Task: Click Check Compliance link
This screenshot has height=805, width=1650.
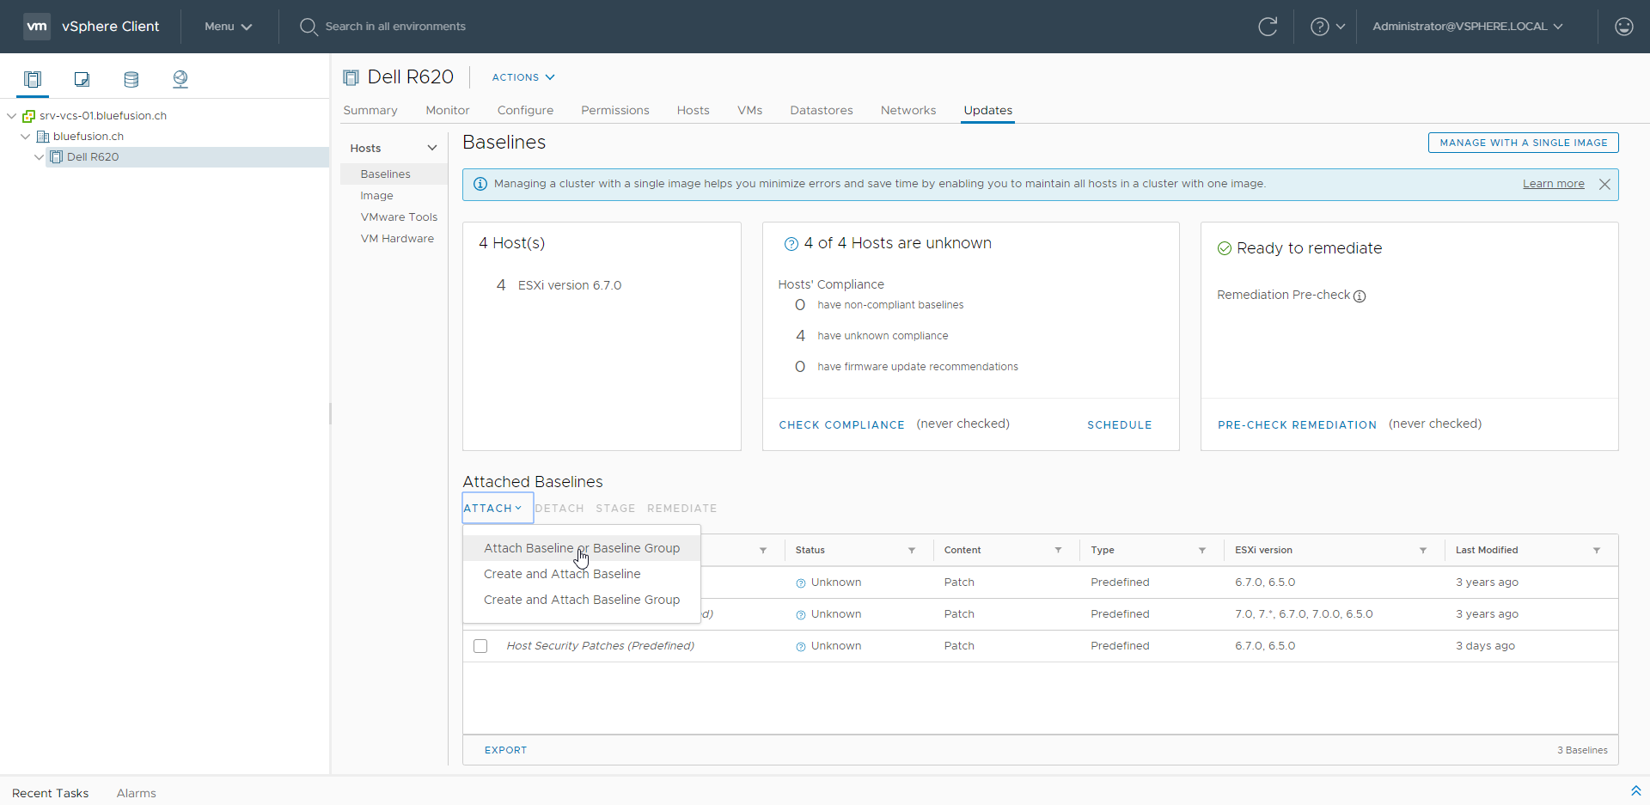Action: (x=841, y=424)
